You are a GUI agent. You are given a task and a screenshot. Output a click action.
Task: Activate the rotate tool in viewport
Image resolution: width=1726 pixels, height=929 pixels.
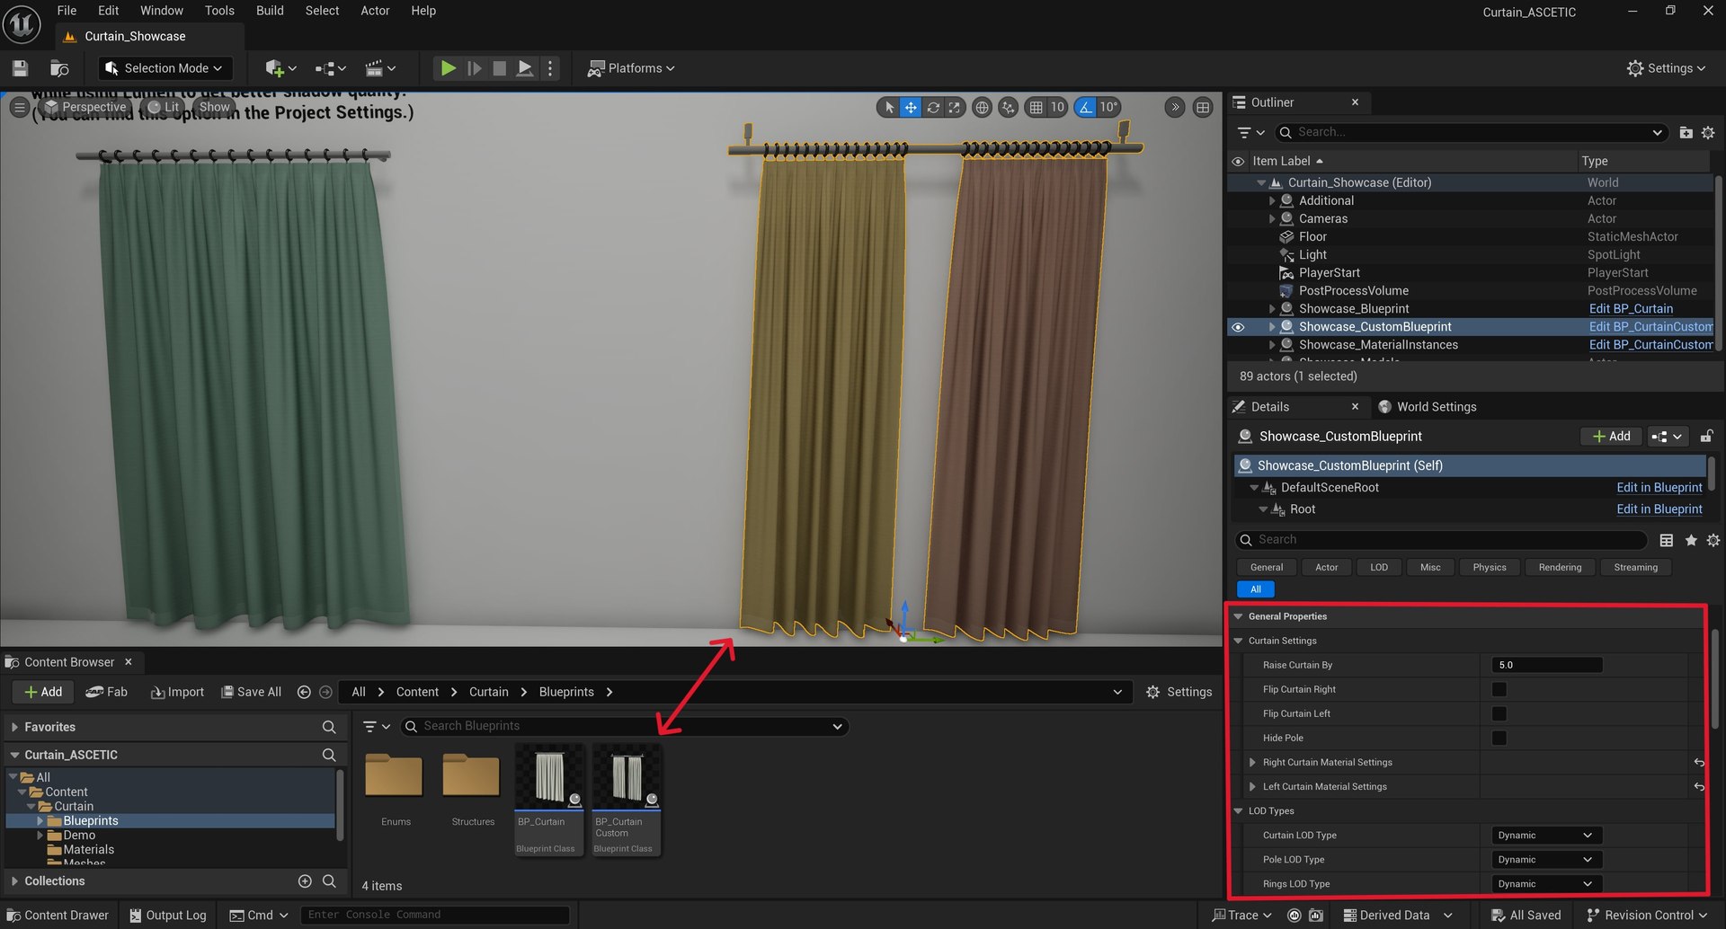(x=933, y=107)
